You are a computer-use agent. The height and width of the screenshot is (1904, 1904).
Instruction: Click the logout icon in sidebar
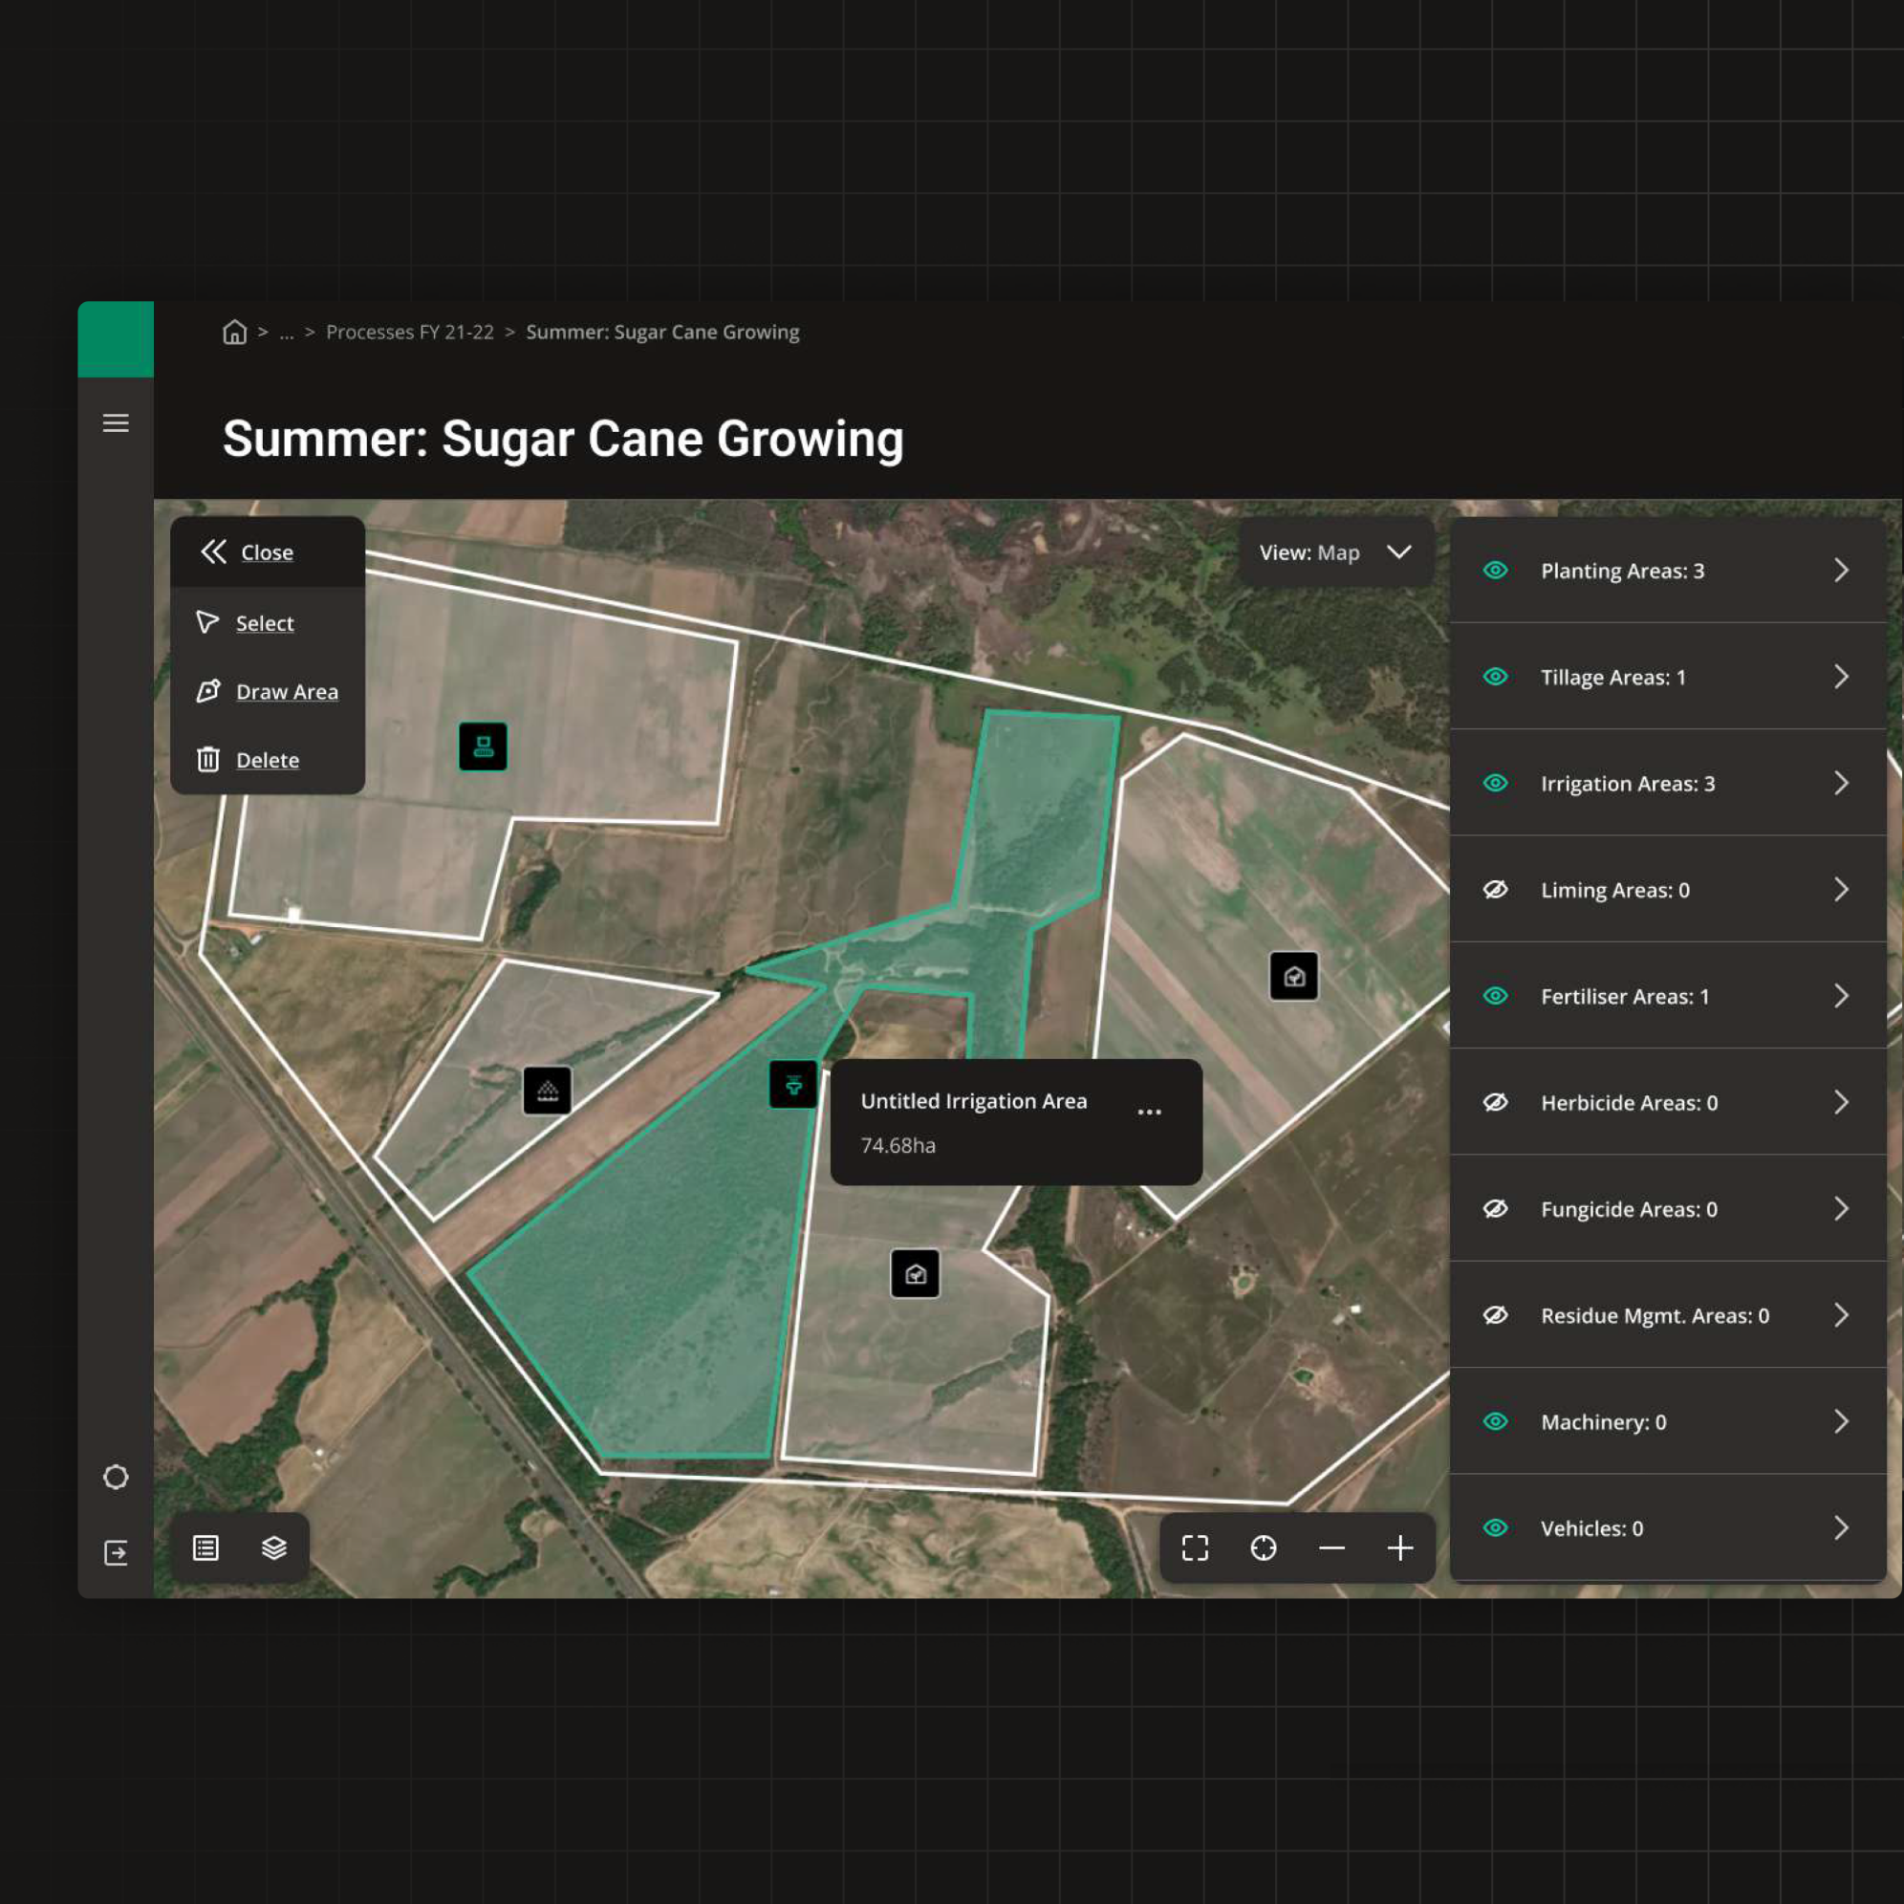click(117, 1553)
